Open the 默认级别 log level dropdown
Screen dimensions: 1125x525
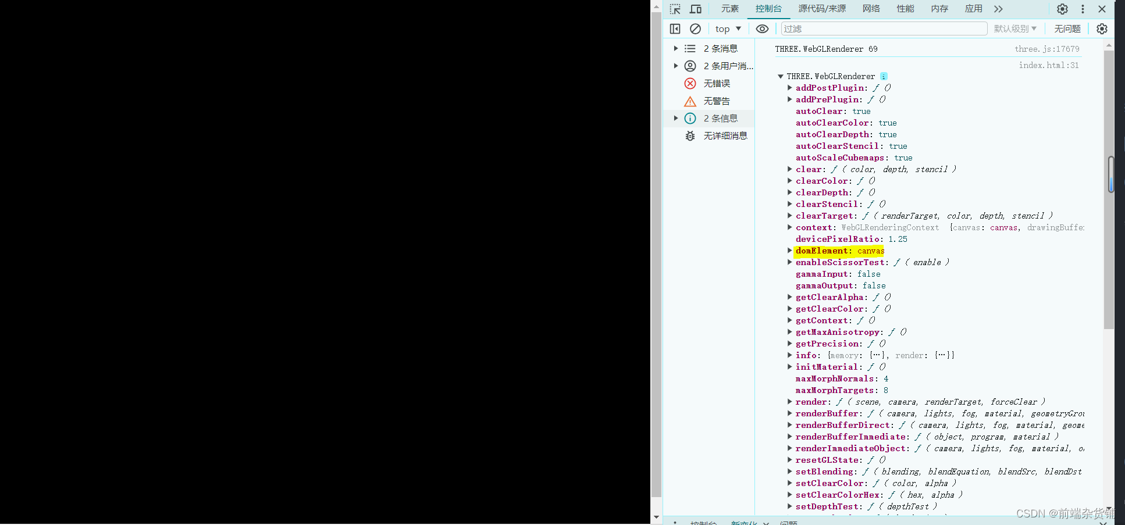1015,28
